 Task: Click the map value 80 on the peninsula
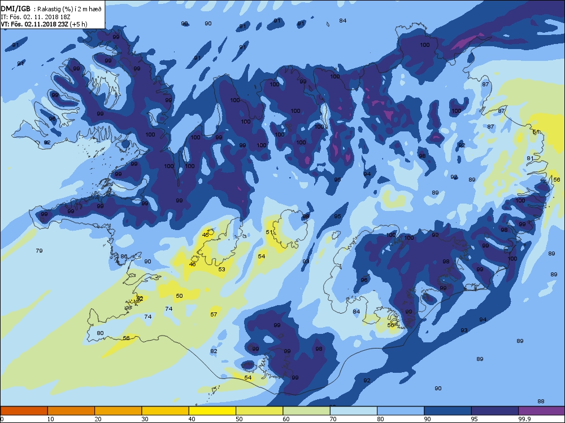(x=100, y=333)
